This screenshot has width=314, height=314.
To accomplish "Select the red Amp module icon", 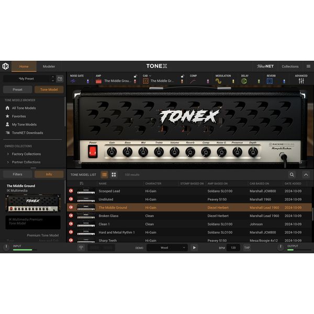I will tap(98, 81).
